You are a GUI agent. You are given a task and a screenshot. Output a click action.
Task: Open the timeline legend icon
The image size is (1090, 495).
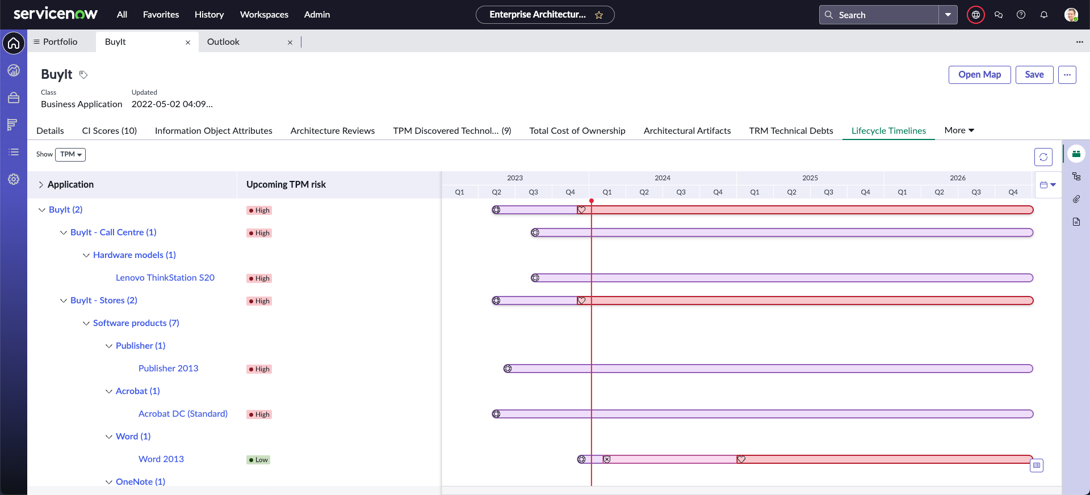(x=1037, y=466)
